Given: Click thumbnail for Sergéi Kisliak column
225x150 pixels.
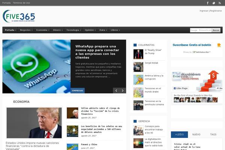Looking at the screenshot, I should [x=138, y=67].
